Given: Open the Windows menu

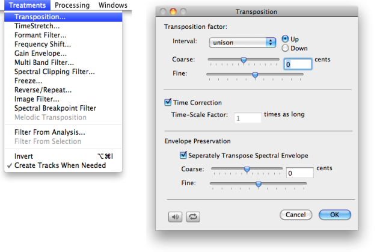Looking at the screenshot, I should [113, 5].
